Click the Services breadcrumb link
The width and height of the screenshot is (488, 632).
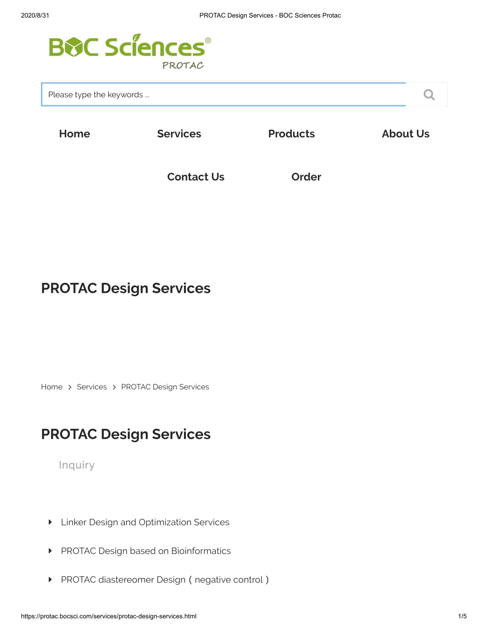point(92,387)
